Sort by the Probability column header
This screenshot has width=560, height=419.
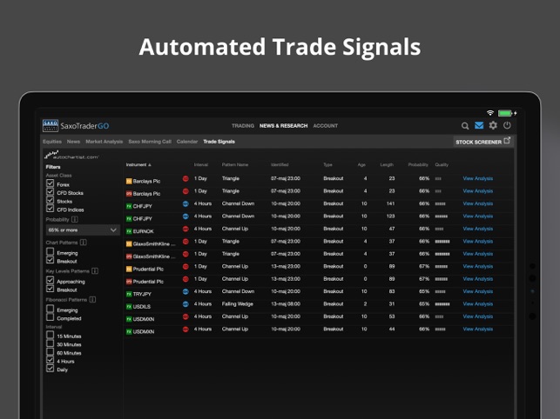tap(418, 165)
